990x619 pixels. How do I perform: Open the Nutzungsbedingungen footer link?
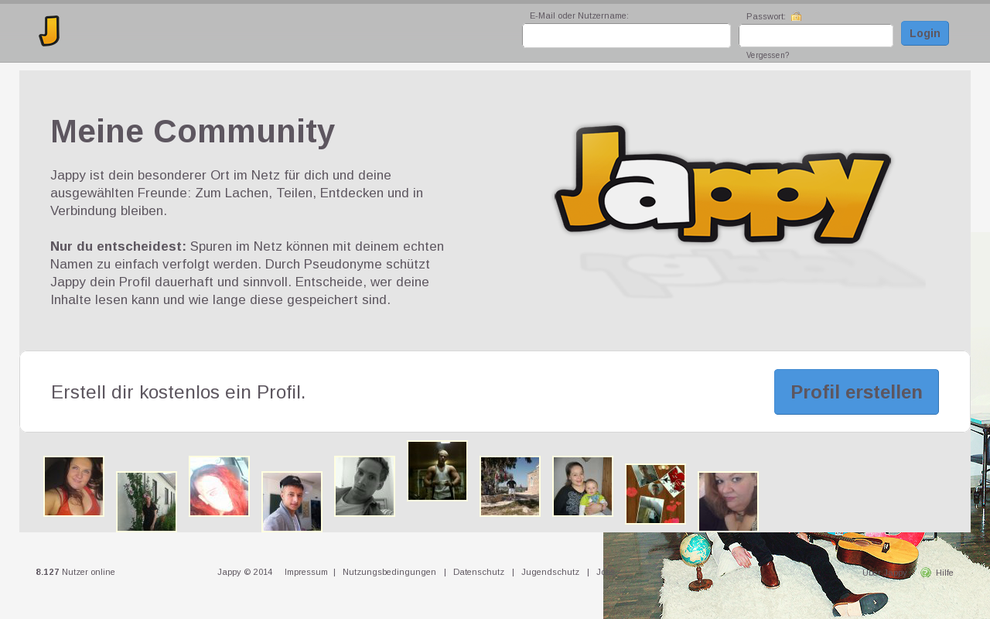pyautogui.click(x=389, y=573)
